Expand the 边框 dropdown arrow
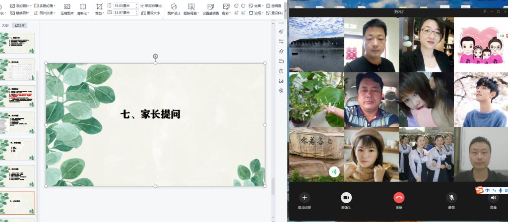 [x=263, y=13]
